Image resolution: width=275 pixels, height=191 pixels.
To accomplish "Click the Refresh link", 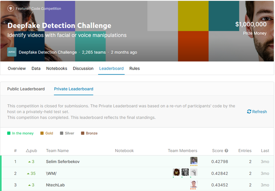I will (x=257, y=112).
